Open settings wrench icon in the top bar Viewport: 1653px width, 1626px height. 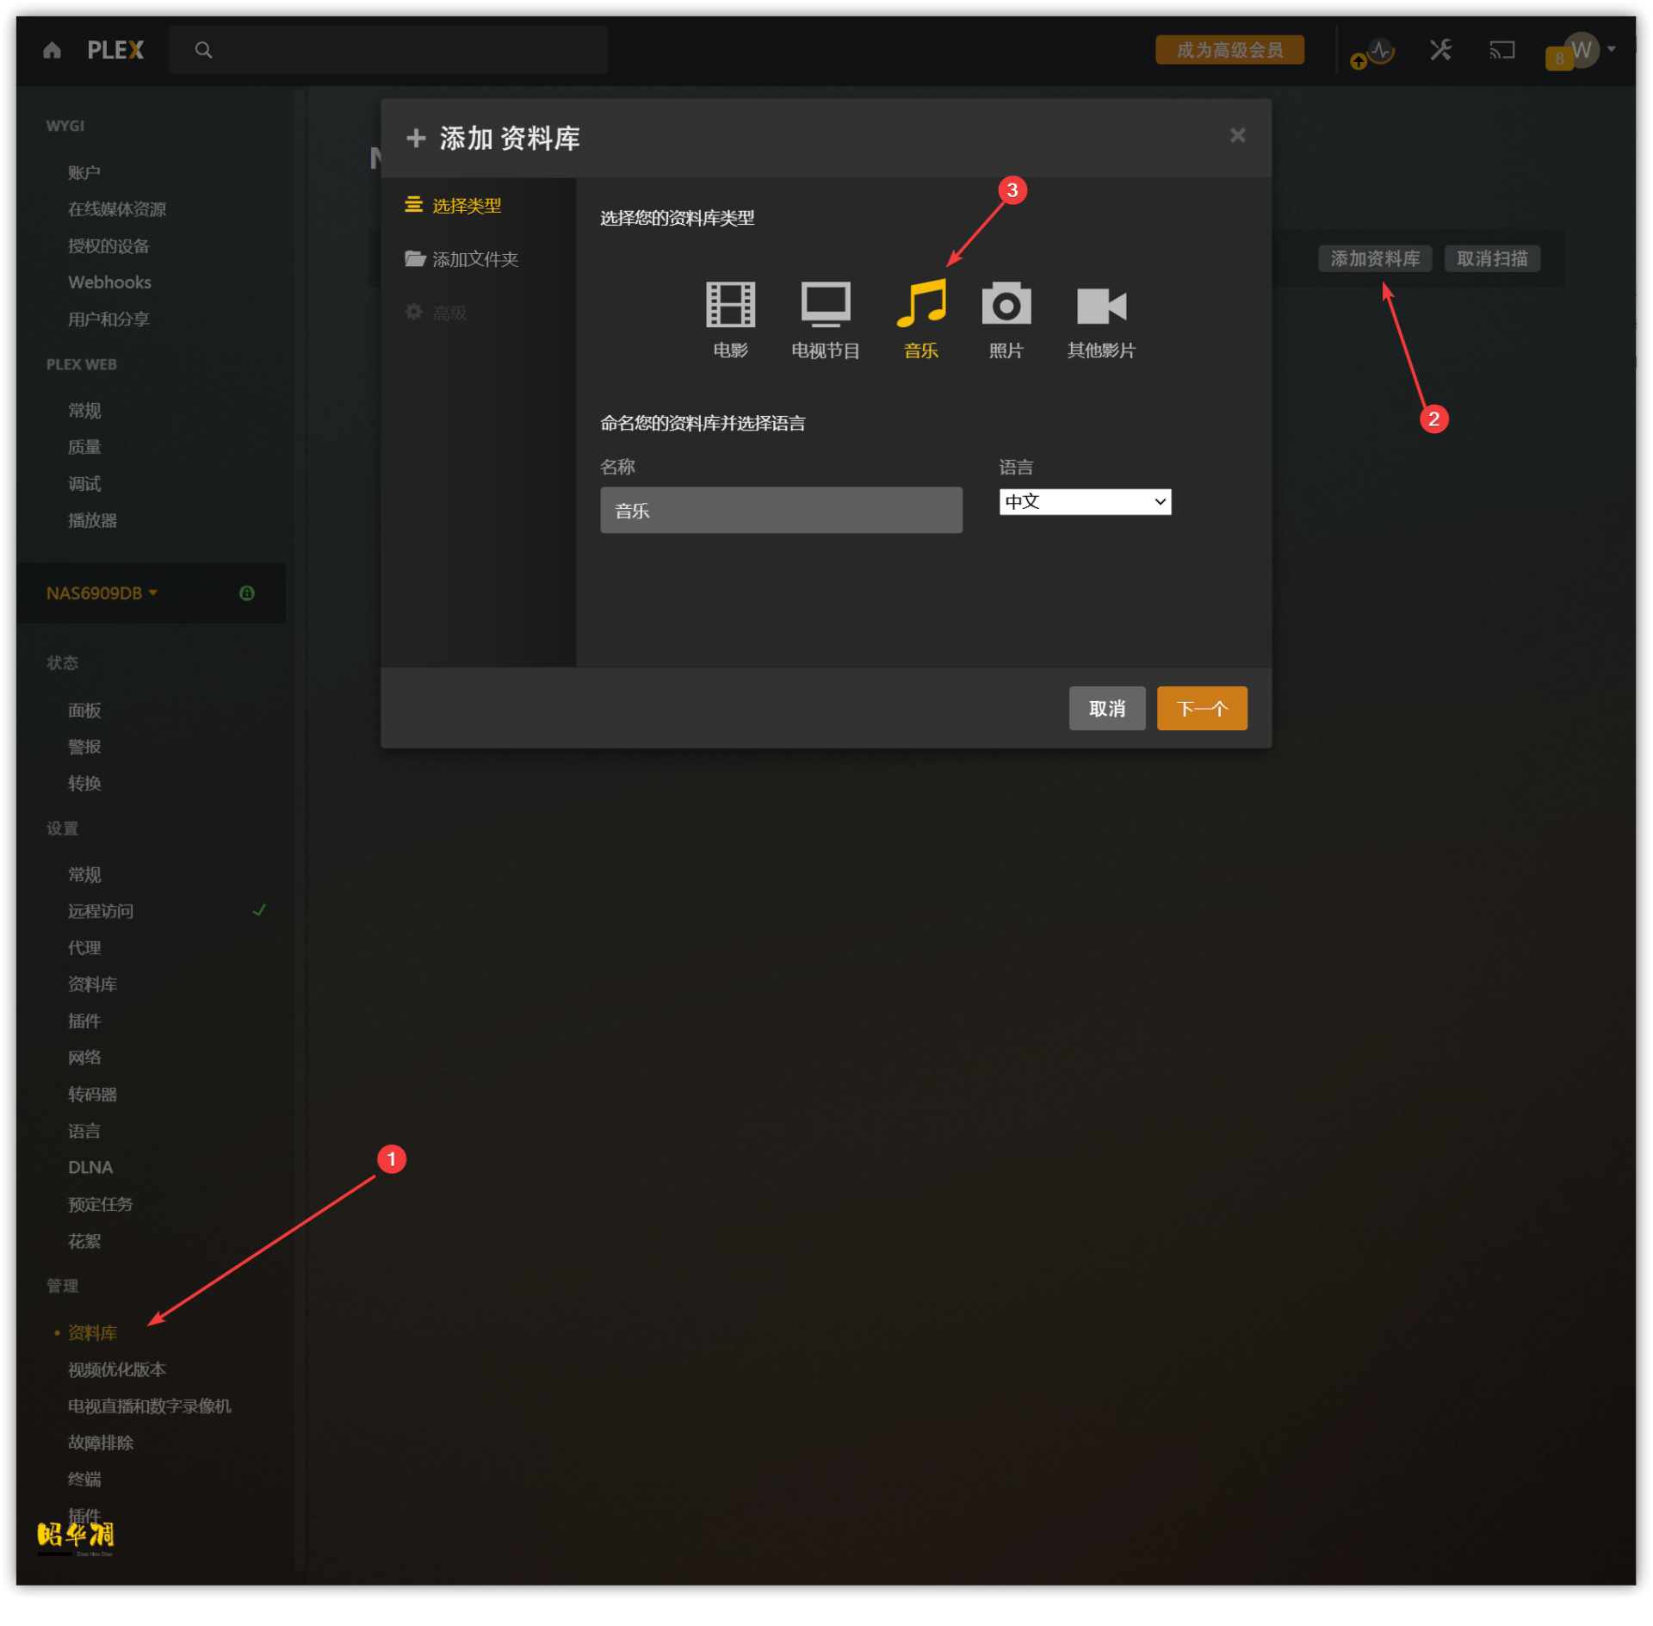click(1440, 50)
